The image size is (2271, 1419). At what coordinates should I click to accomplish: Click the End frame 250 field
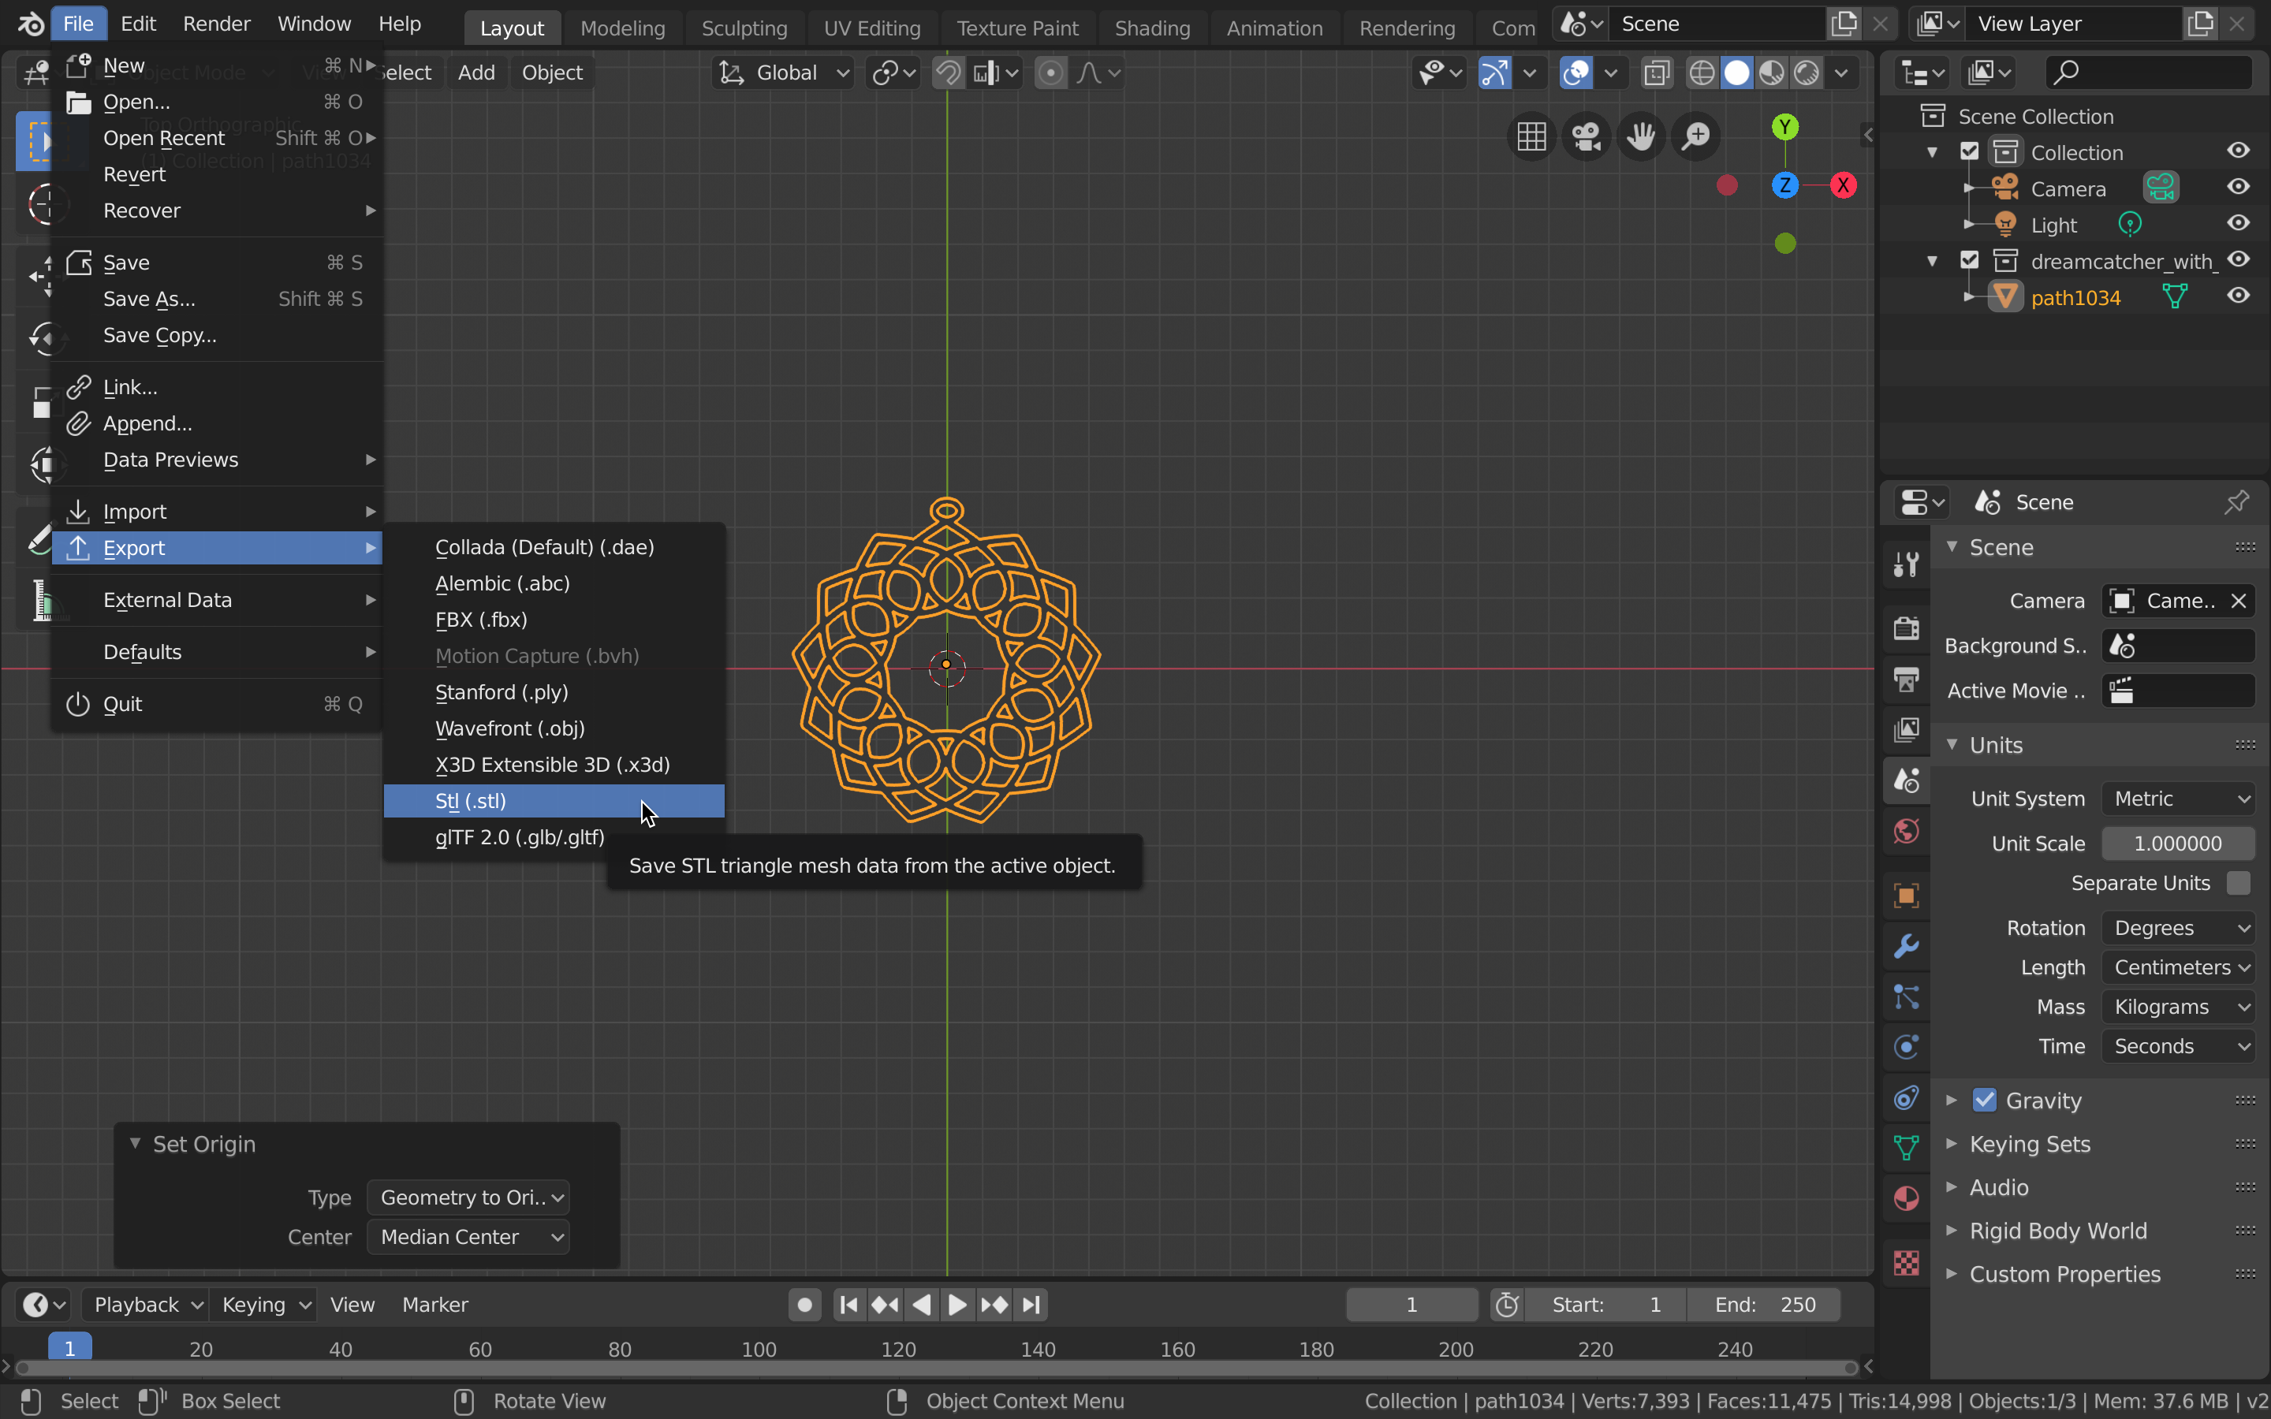[1764, 1305]
